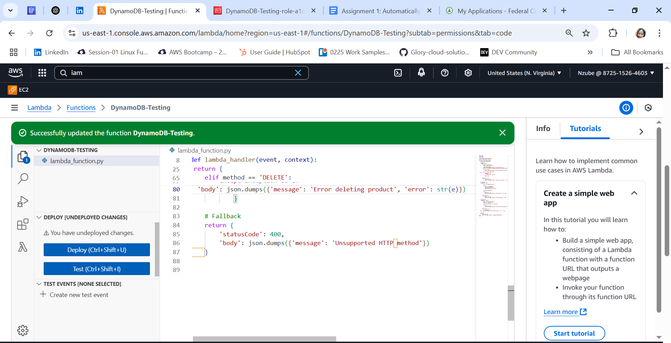This screenshot has width=671, height=343.
Task: Open AWS notifications bell
Action: (x=421, y=73)
